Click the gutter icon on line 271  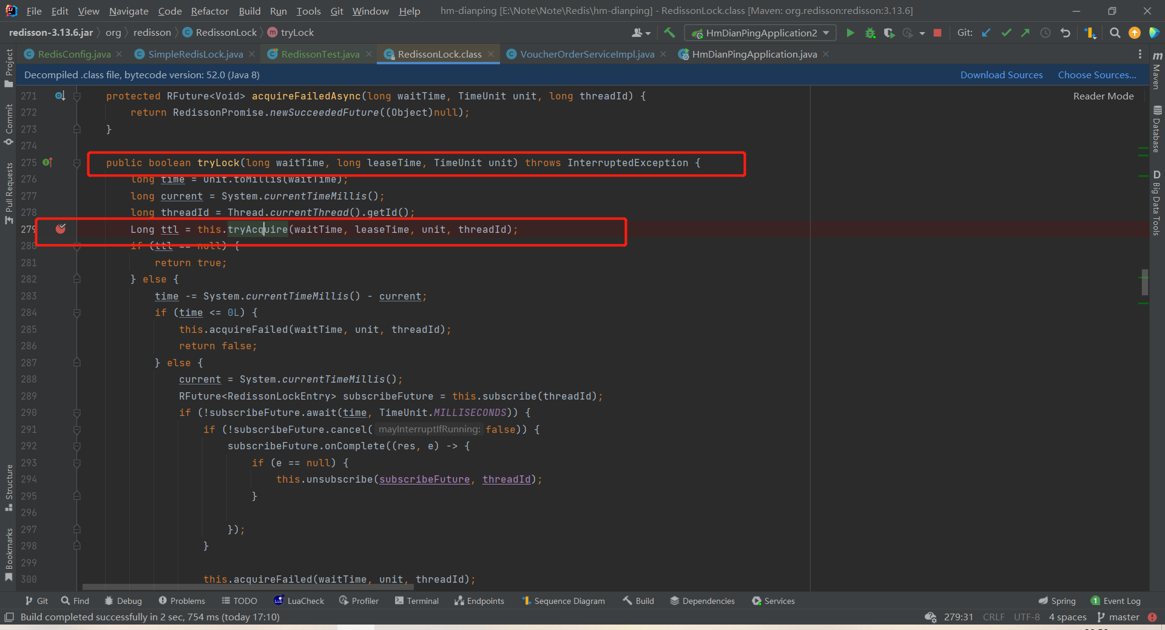[x=60, y=96]
